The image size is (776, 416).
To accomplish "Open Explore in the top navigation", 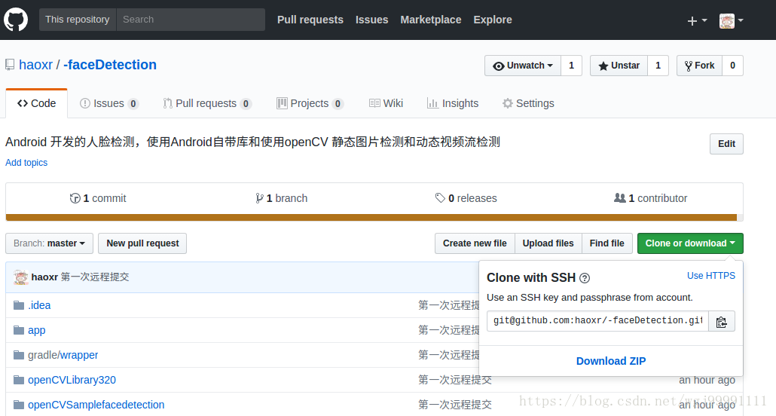I will pyautogui.click(x=493, y=20).
